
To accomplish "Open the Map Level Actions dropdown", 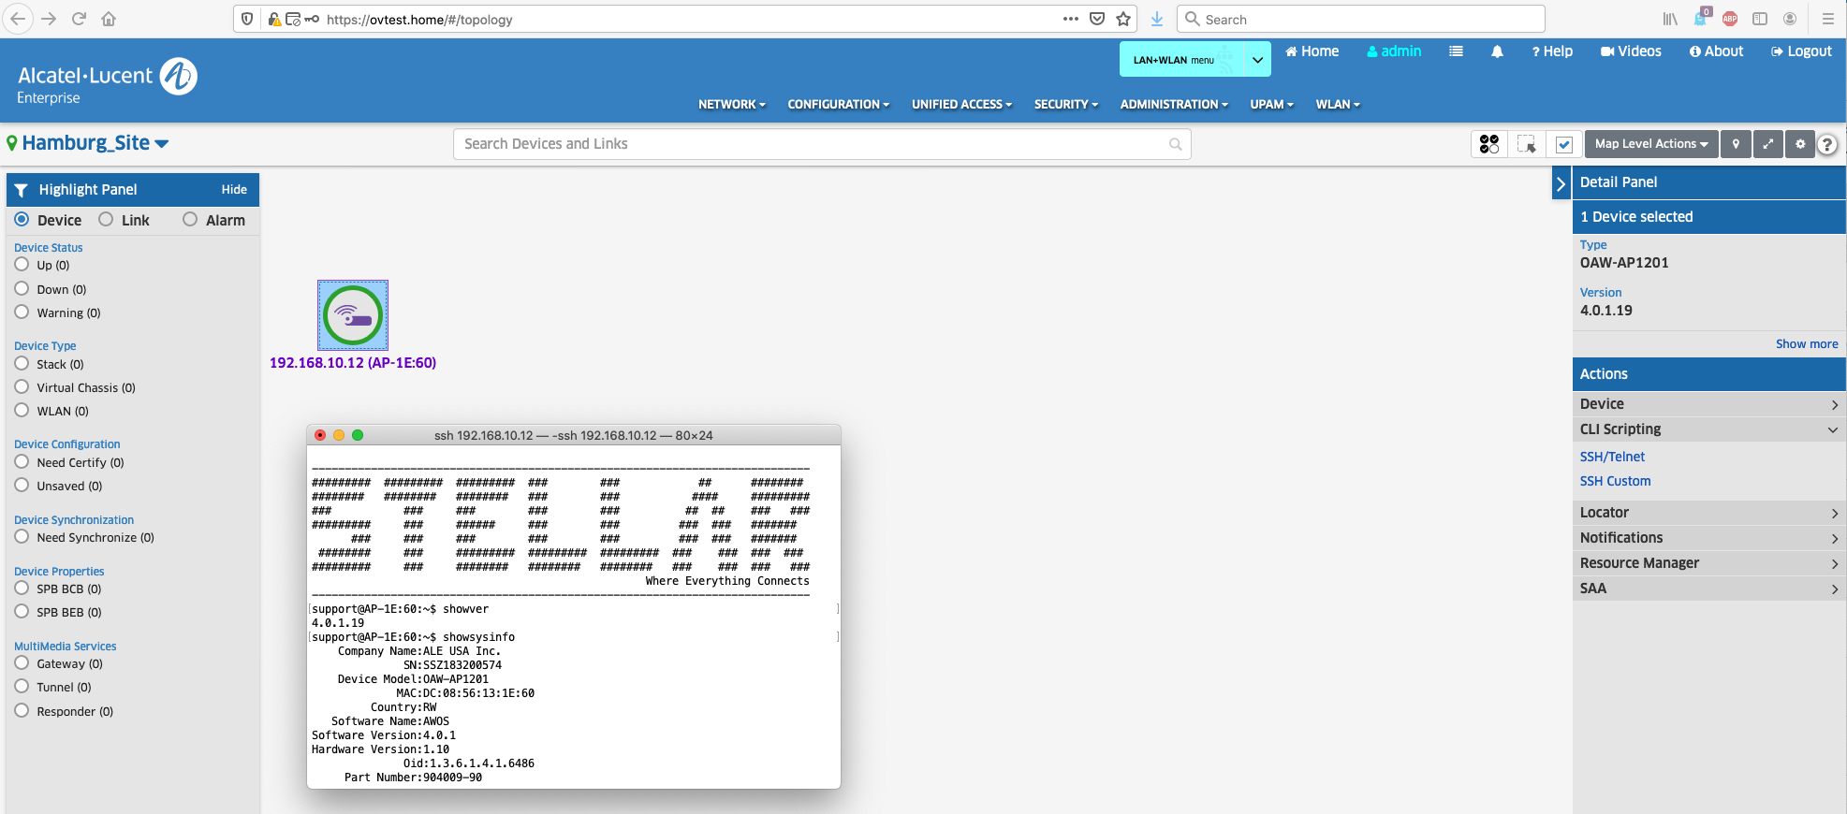I will click(1650, 144).
